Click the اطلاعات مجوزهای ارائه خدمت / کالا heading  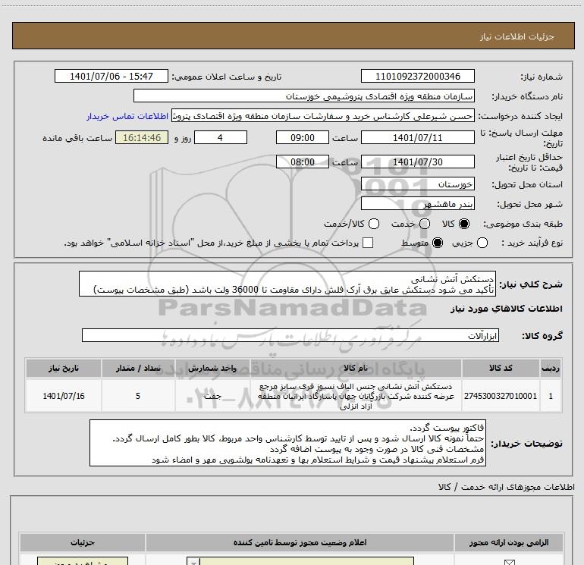coord(506,487)
